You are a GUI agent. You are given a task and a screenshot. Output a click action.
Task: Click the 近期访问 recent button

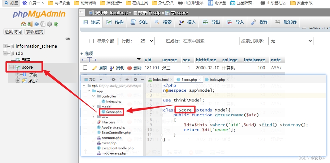pos(13,32)
